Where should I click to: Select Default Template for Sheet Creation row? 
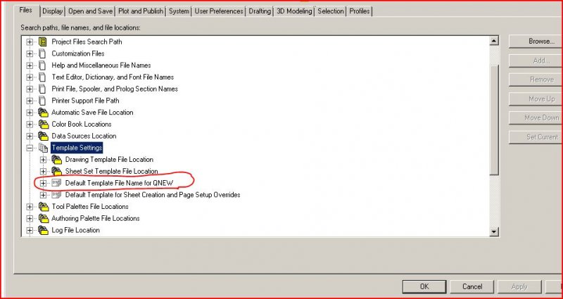tap(153, 195)
